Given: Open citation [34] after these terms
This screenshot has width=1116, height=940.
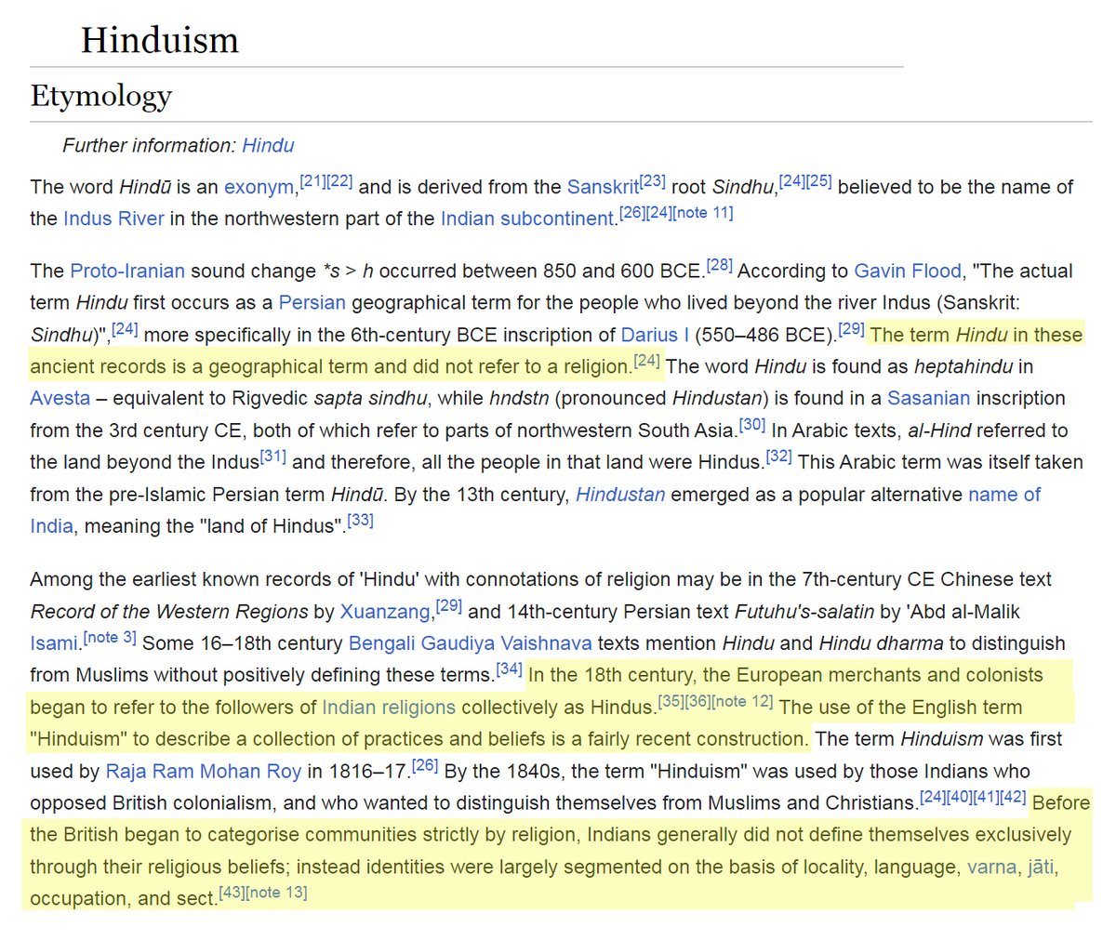Looking at the screenshot, I should [510, 669].
